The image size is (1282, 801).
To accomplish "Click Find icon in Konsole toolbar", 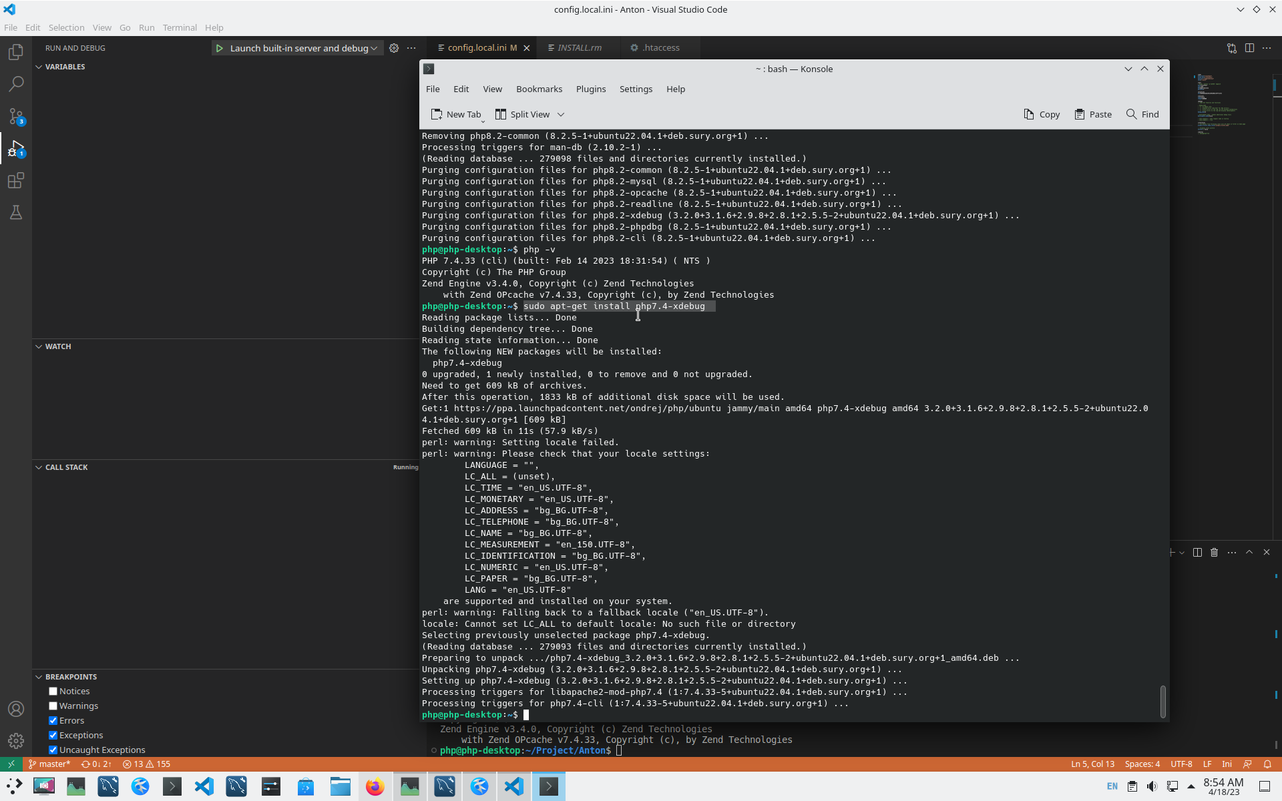I will pyautogui.click(x=1142, y=114).
